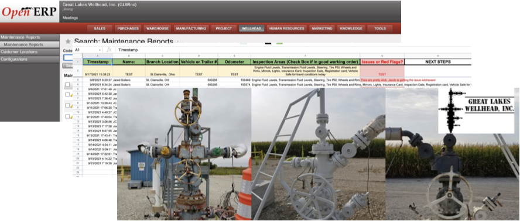Image resolution: width=520 pixels, height=221 pixels.
Task: Open the A1 name box dropdown
Action: tap(100, 50)
